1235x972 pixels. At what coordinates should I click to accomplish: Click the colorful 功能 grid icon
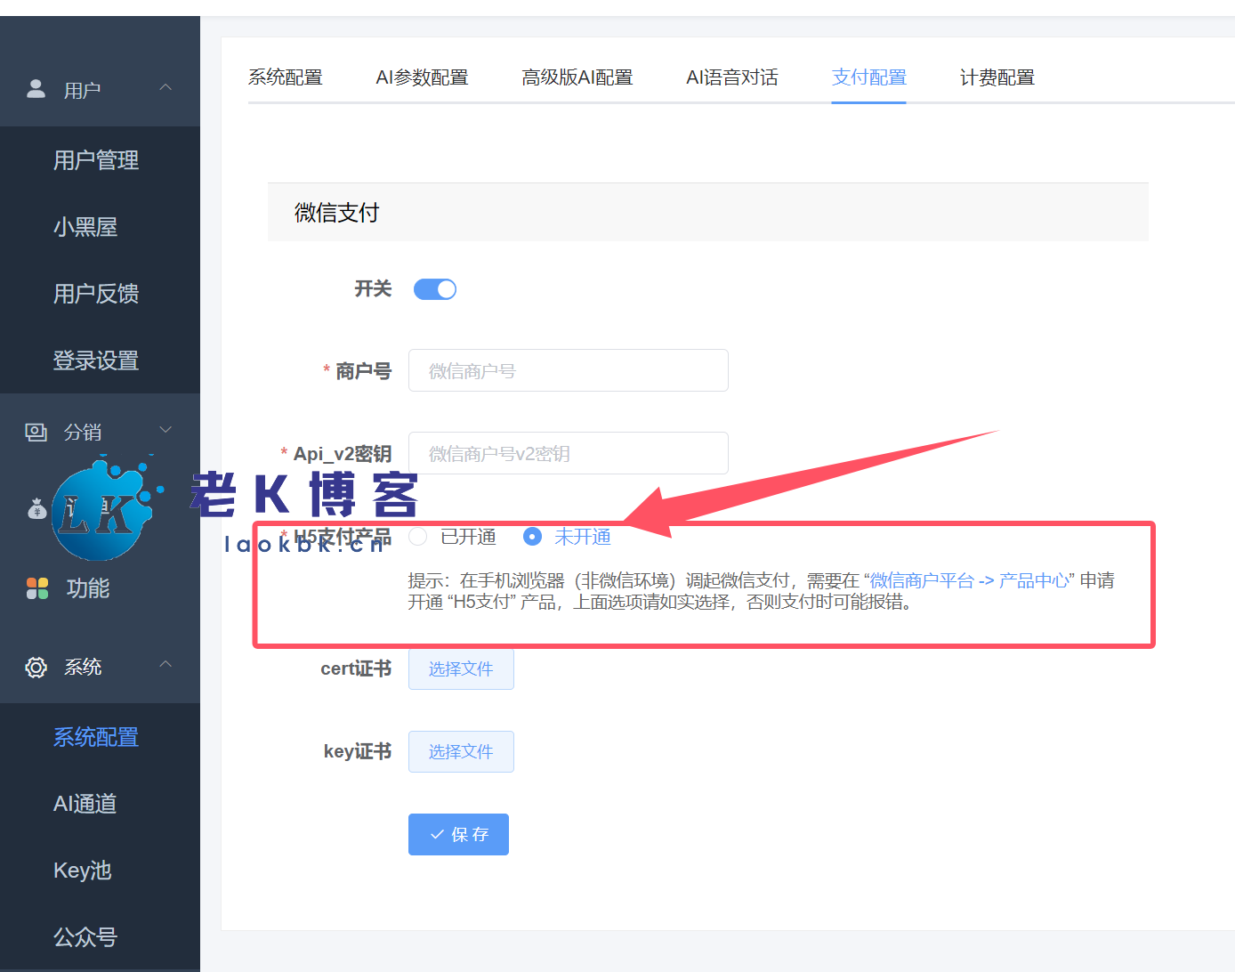tap(37, 588)
